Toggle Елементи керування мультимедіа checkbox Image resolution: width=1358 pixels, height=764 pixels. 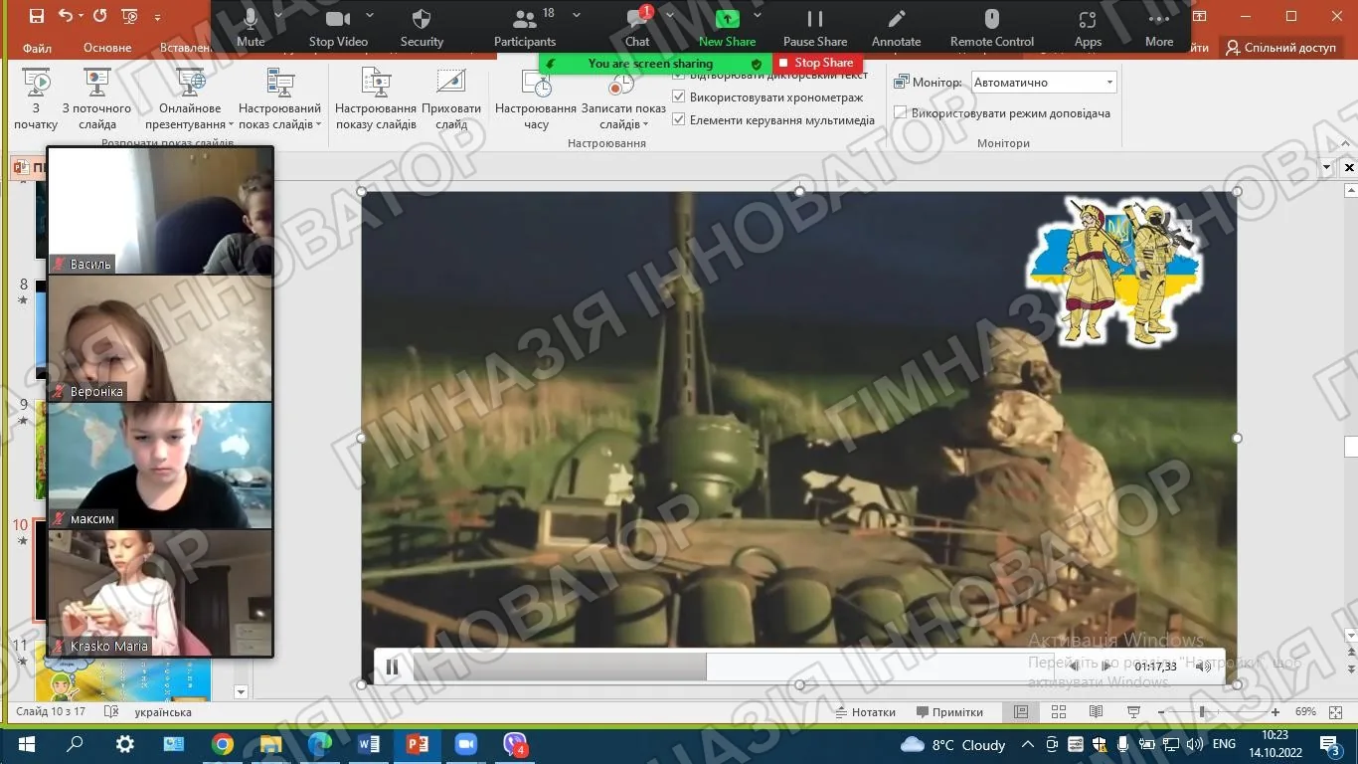[679, 120]
